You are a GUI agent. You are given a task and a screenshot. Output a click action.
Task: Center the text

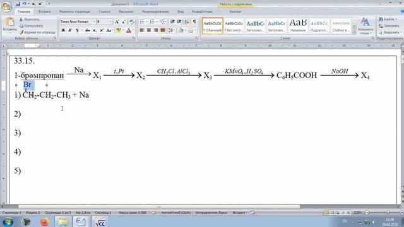click(x=149, y=30)
